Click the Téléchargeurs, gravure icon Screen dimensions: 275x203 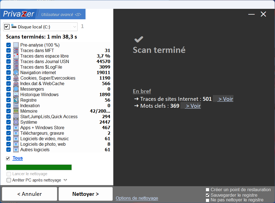pyautogui.click(x=16, y=133)
